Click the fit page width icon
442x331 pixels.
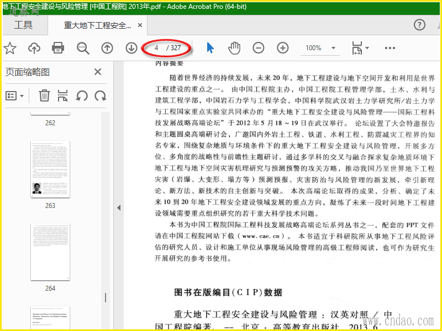click(x=357, y=48)
